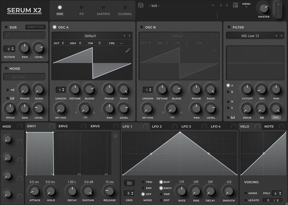
Task: Enable MONO voicing
Action: 246,193
